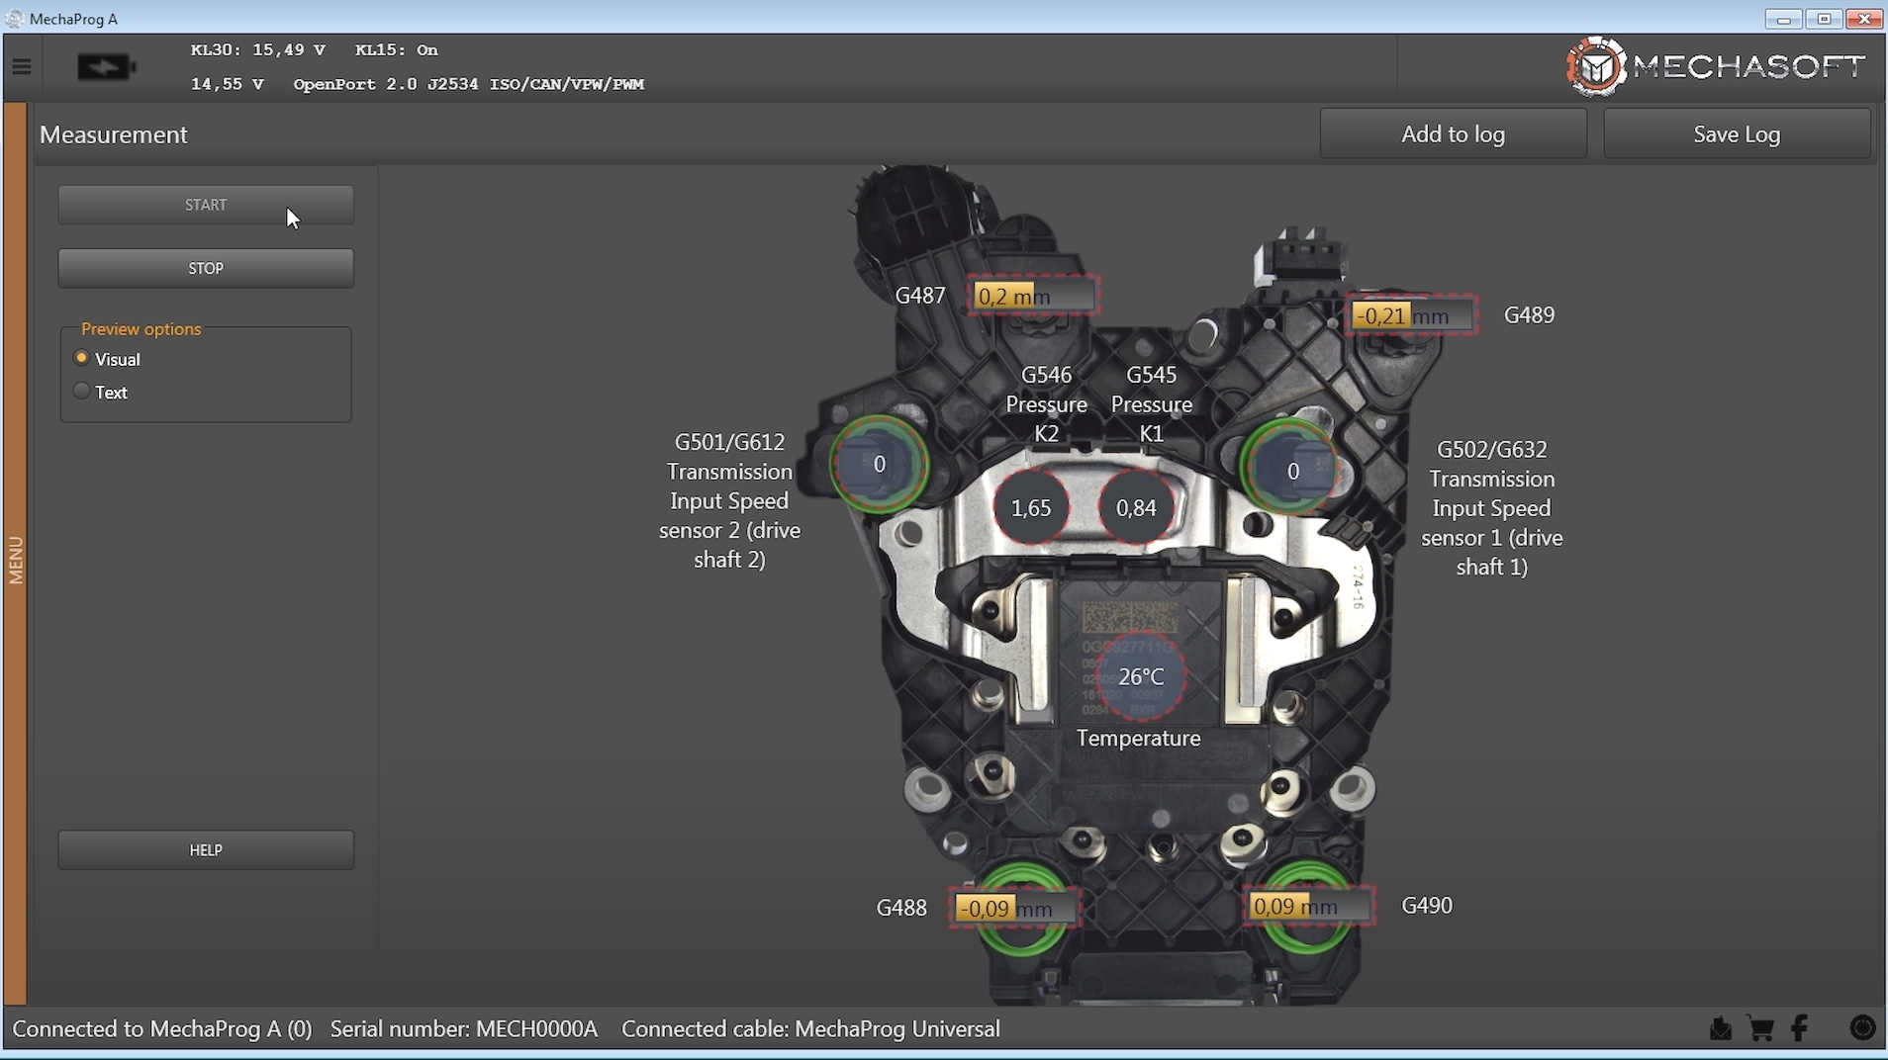The width and height of the screenshot is (1888, 1060).
Task: Start the measurement with START button
Action: [206, 205]
